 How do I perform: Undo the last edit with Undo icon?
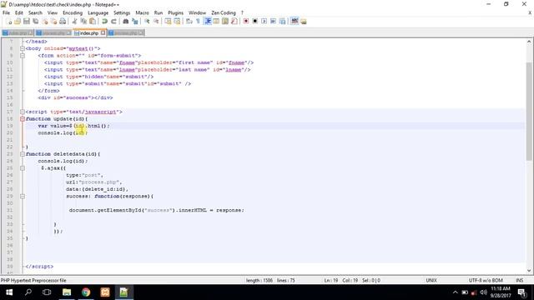[x=104, y=22]
